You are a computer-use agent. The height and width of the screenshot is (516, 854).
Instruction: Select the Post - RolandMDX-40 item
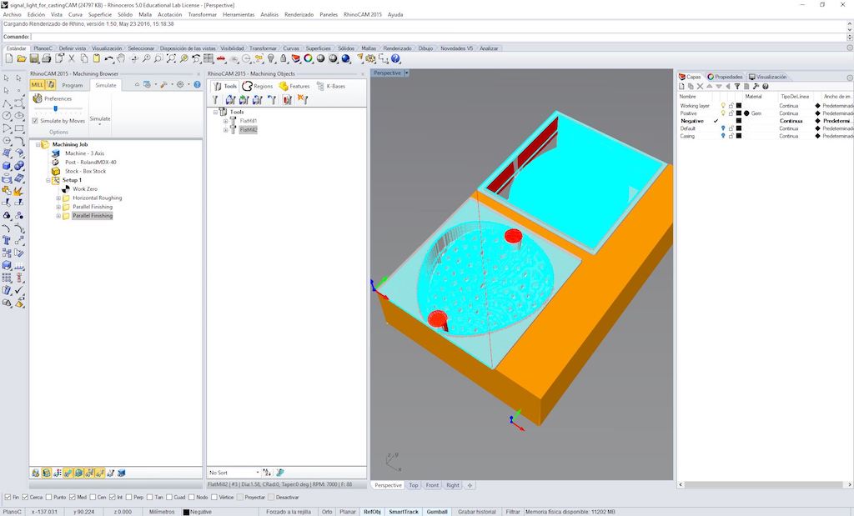tap(90, 163)
